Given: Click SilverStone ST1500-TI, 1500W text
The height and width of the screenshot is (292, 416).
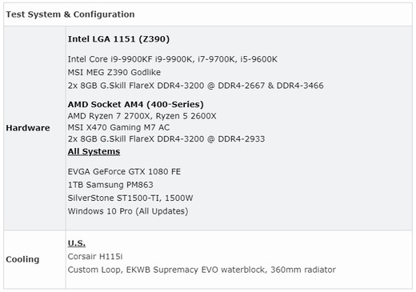Looking at the screenshot, I should (x=130, y=198).
